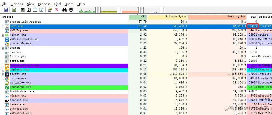Select the fontdrvhost.exe row
The image size is (272, 115).
pos(136,91)
